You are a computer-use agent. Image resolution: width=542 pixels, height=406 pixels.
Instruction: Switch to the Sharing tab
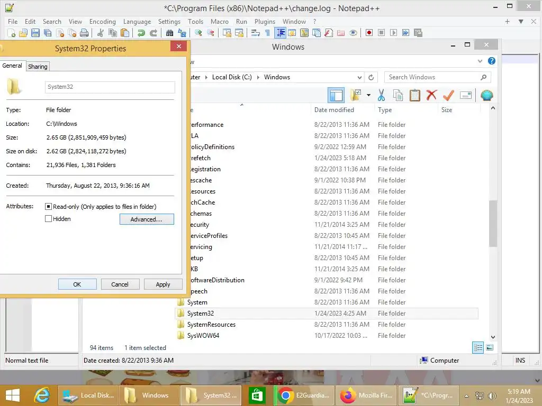[x=38, y=67]
